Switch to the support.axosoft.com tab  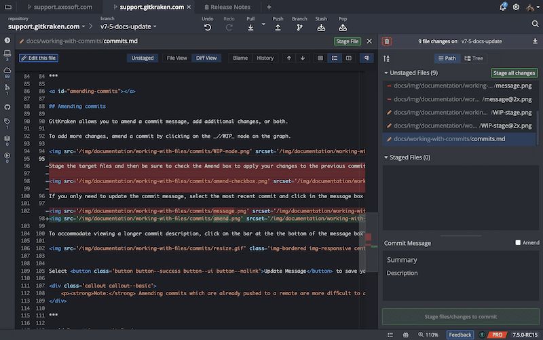(x=60, y=7)
